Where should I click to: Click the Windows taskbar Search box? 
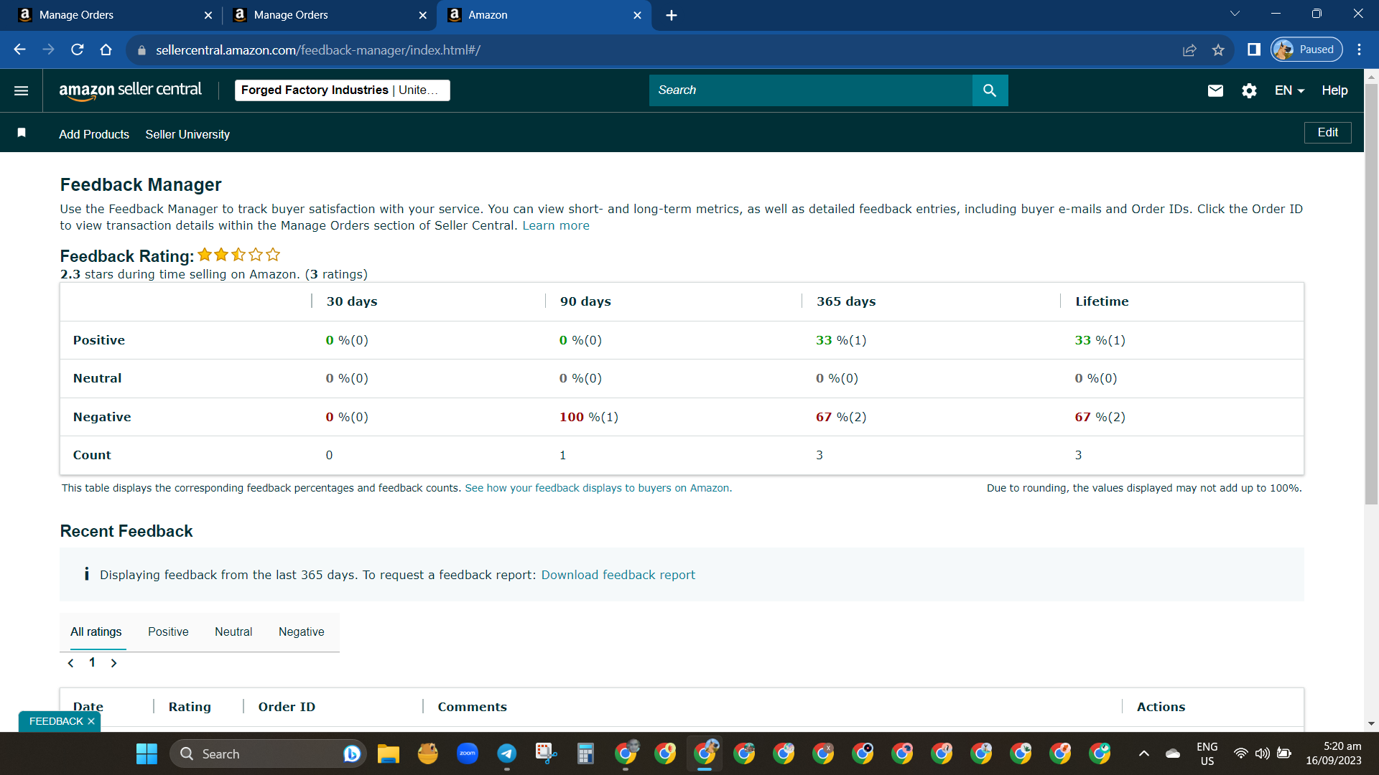point(268,753)
